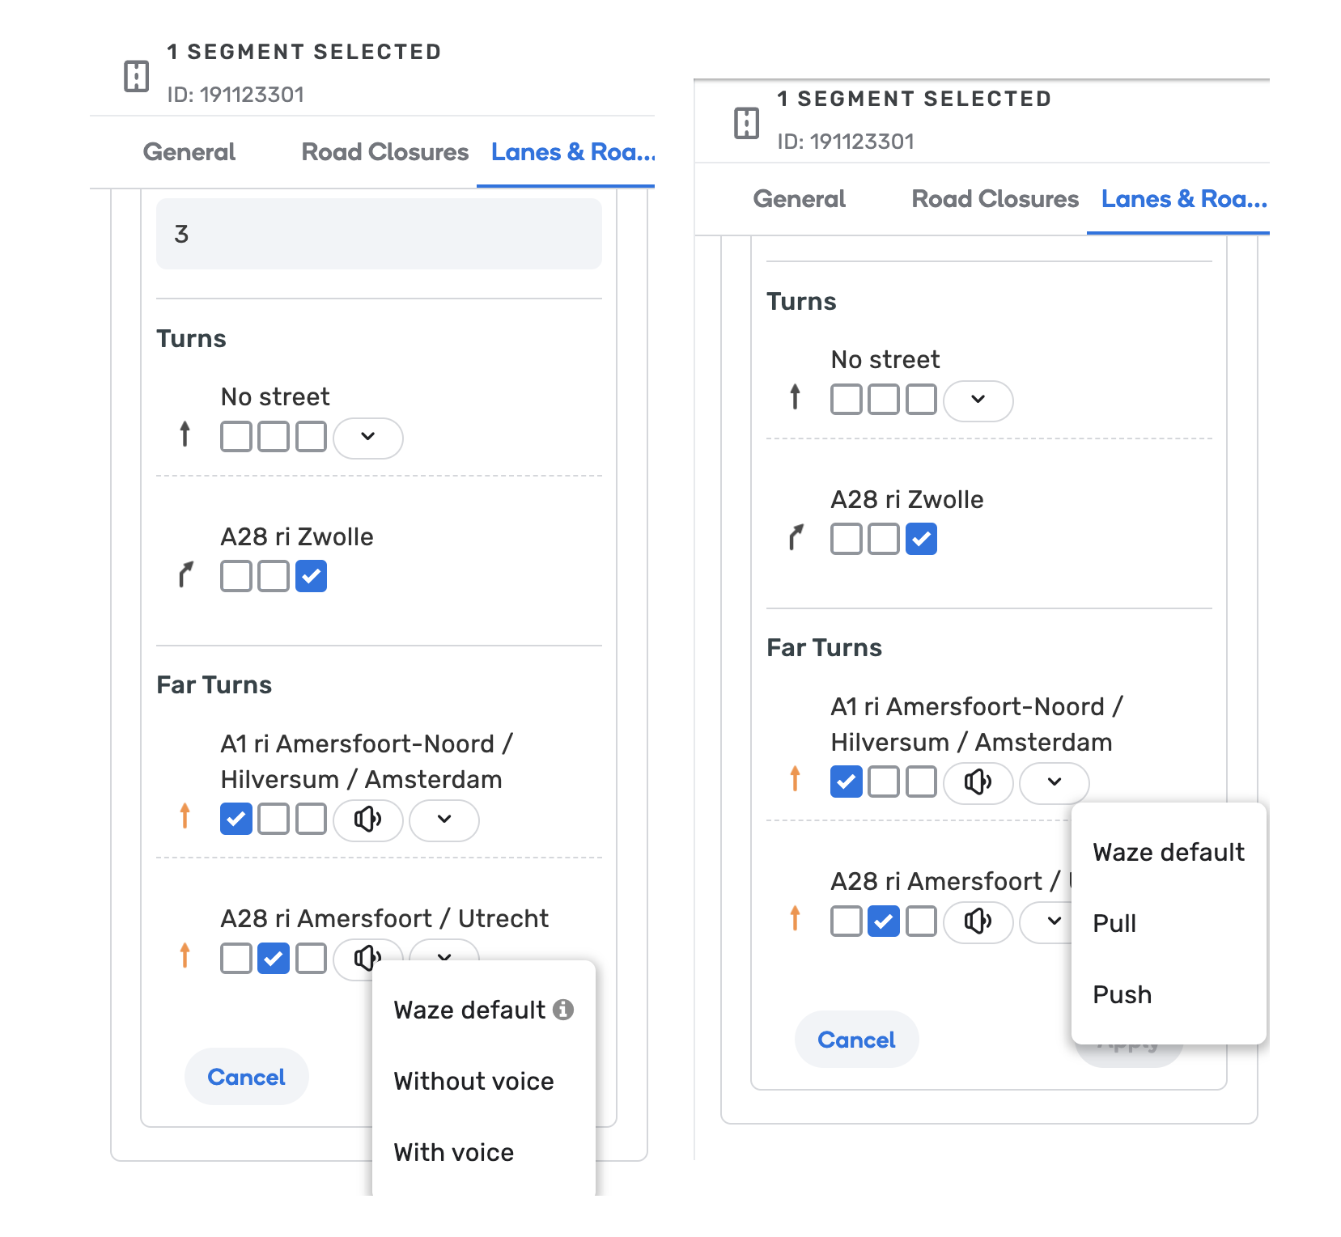
Task: Choose 'Push' in the right panel menu
Action: tap(1122, 994)
